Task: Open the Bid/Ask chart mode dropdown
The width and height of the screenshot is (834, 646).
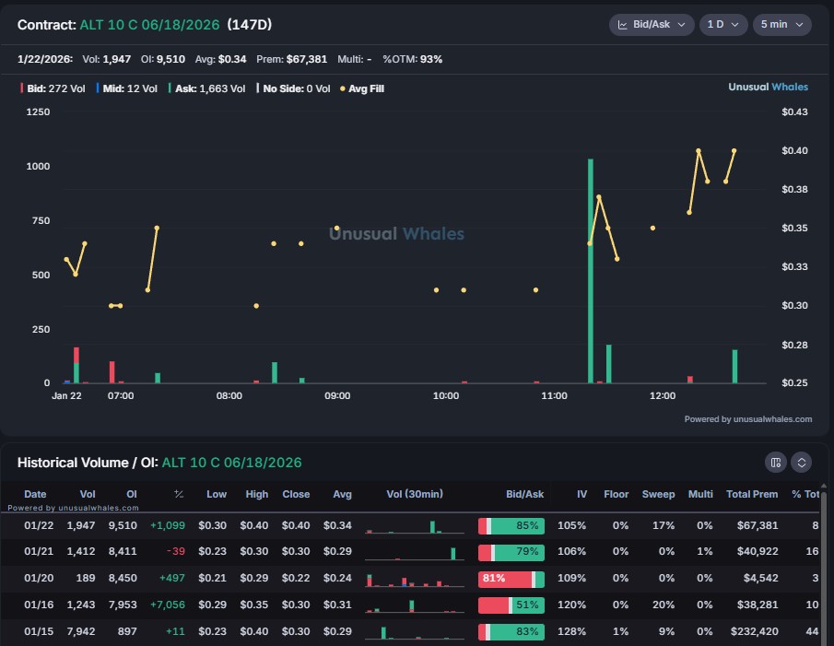Action: pyautogui.click(x=652, y=25)
